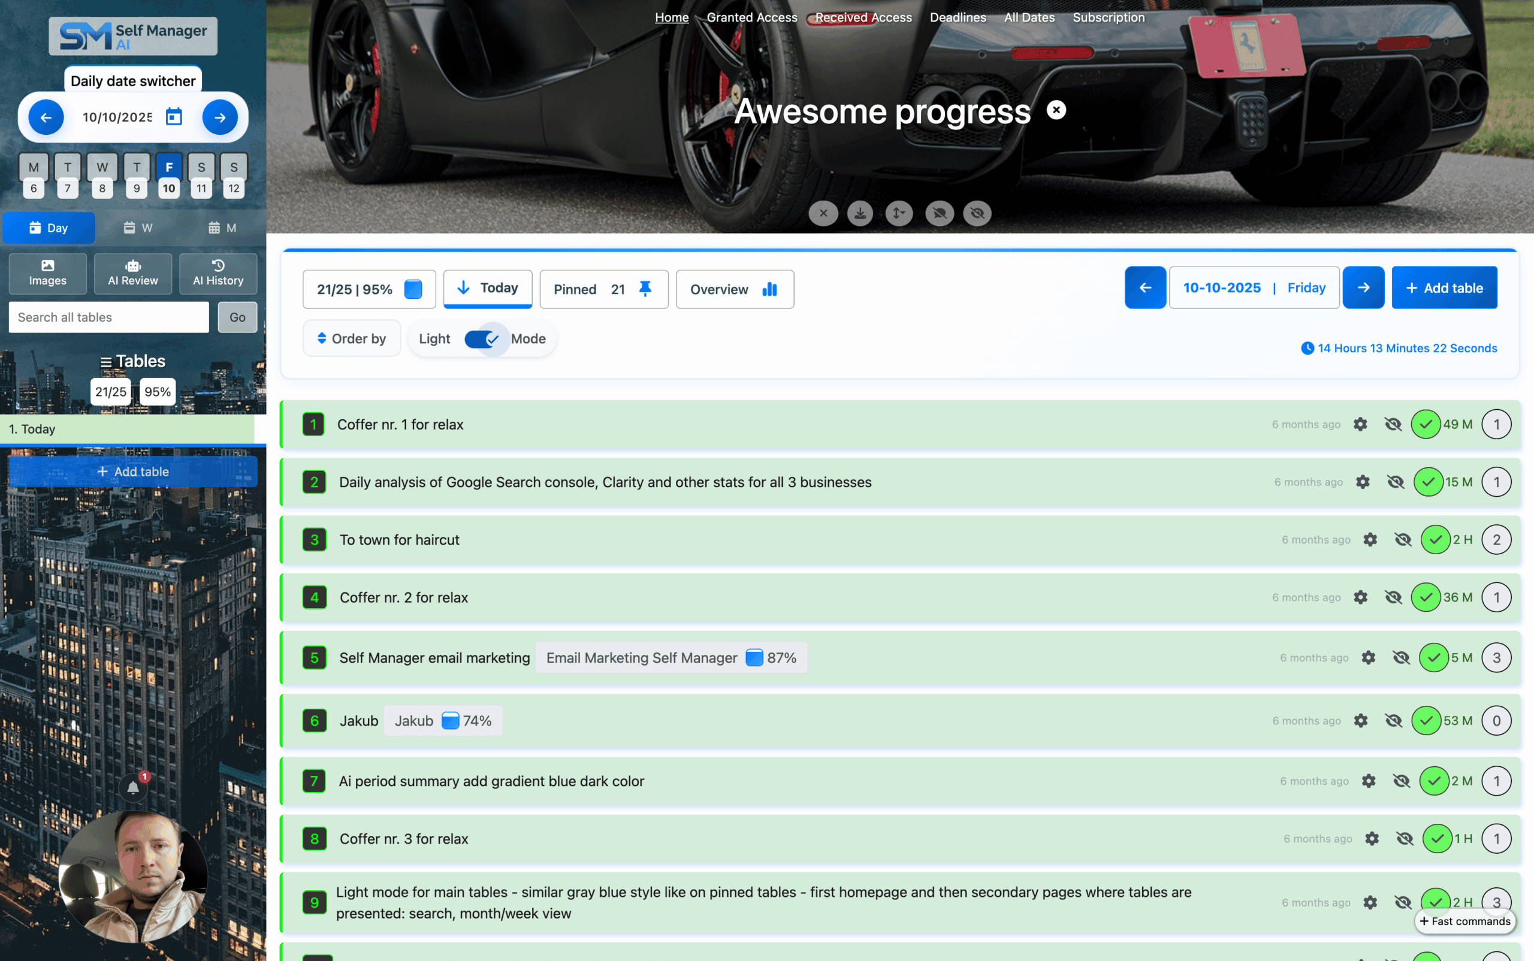Open the AI Review panel

pyautogui.click(x=133, y=273)
